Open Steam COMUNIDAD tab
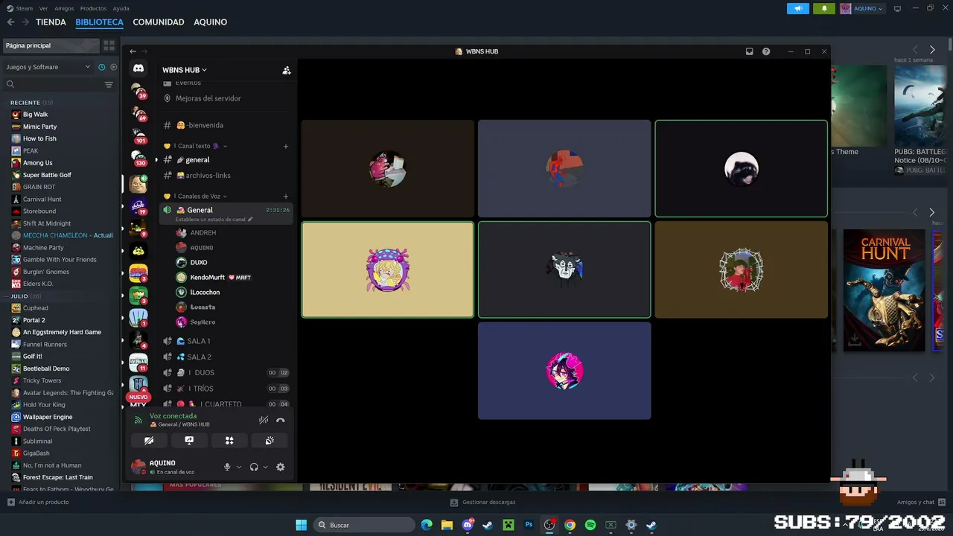The height and width of the screenshot is (536, 953). coord(159,22)
